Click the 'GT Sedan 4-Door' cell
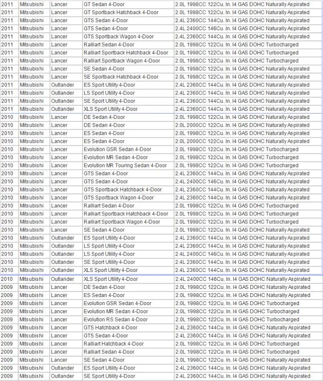 click(128, 4)
